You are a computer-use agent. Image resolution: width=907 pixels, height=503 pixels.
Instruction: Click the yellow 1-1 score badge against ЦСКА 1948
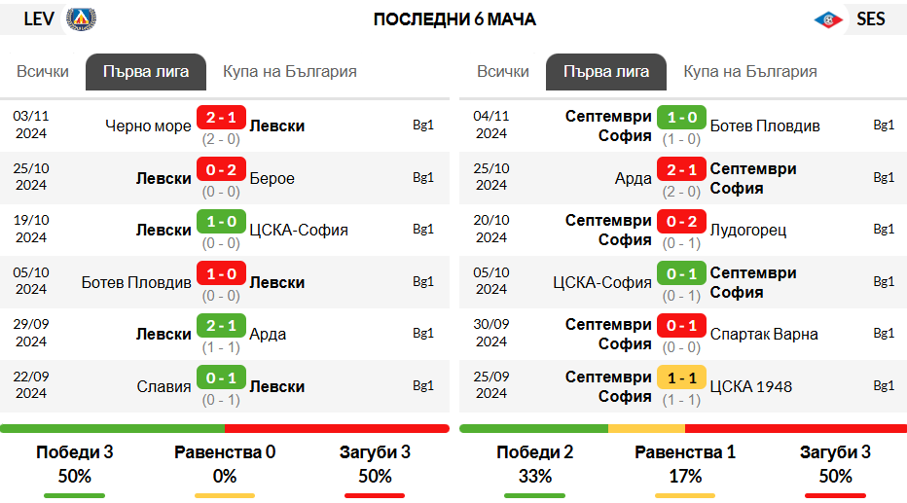pos(681,377)
